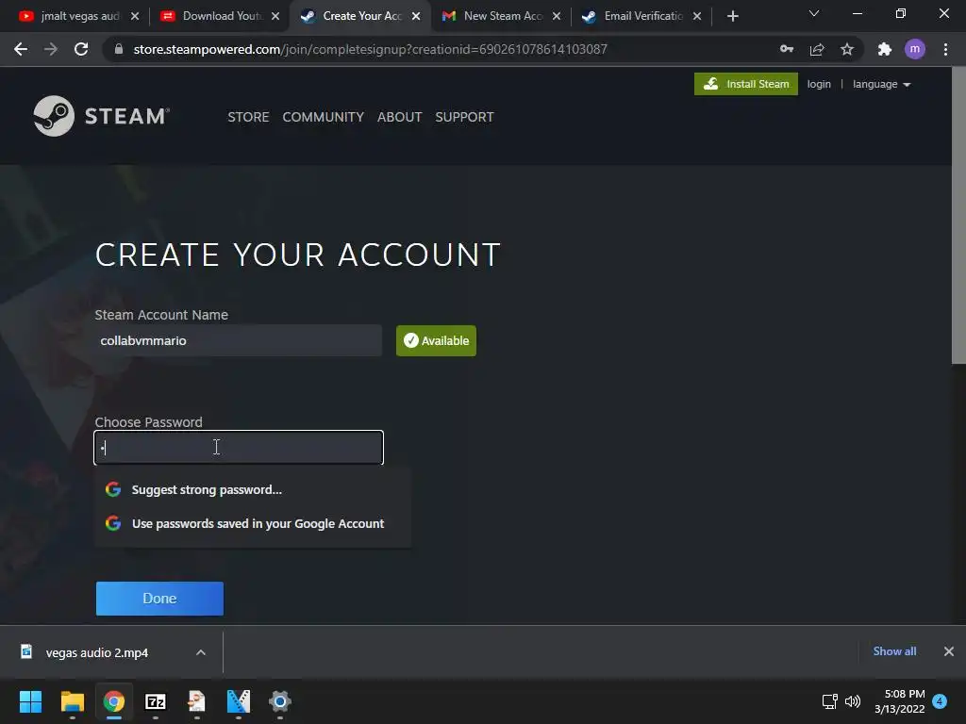Open the SUPPORT page link
The image size is (966, 724).
point(464,117)
